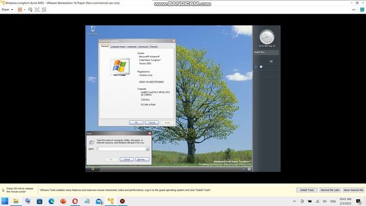Open the Windows notification center icon

pyautogui.click(x=359, y=201)
